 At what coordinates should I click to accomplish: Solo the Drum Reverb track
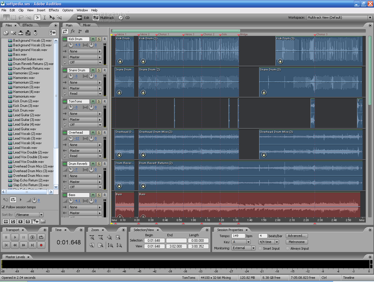point(99,164)
